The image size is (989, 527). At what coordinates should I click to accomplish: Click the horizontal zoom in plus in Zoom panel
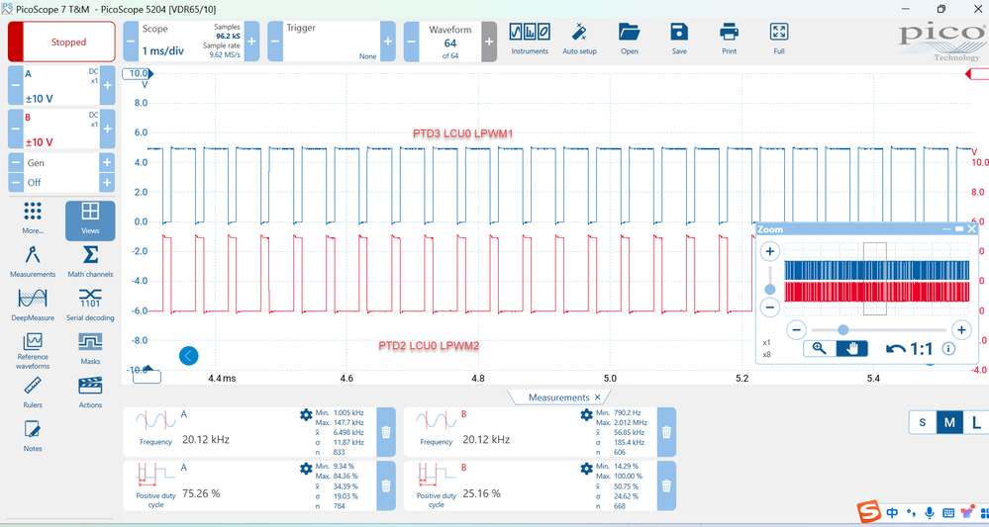(x=960, y=329)
